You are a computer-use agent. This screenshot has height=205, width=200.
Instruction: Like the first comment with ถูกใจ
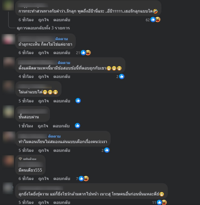click(x=43, y=20)
